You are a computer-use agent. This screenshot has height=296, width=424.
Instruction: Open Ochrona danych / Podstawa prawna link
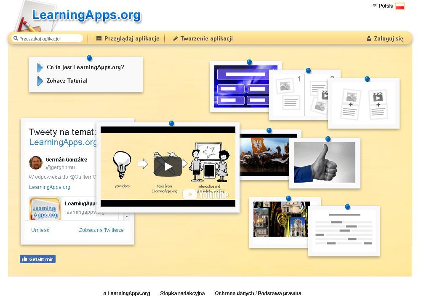(258, 293)
